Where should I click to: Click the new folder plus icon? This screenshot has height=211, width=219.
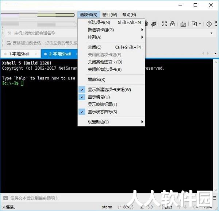click(194, 24)
